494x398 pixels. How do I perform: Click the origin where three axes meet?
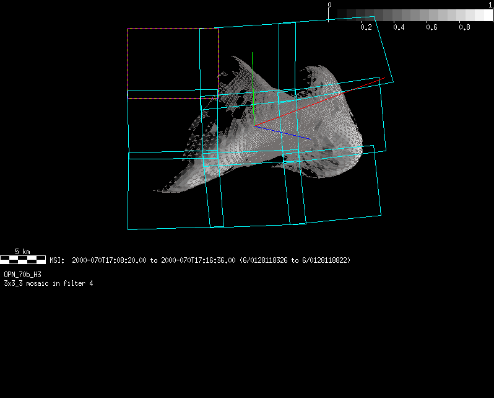pos(253,126)
